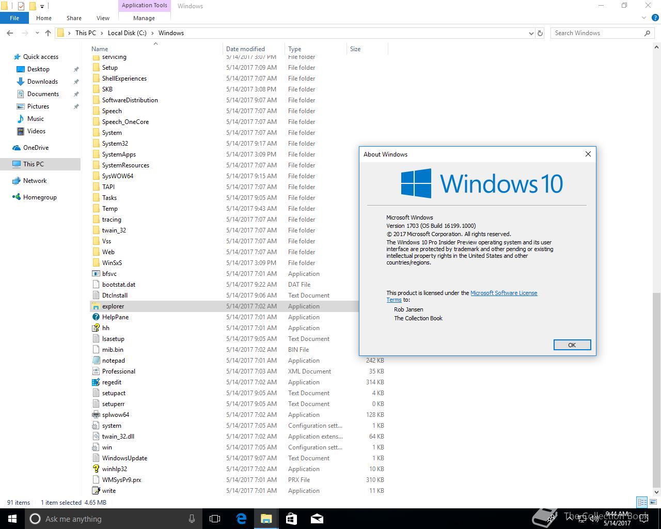Sort by Date modified column header
This screenshot has height=529, width=661.
254,49
